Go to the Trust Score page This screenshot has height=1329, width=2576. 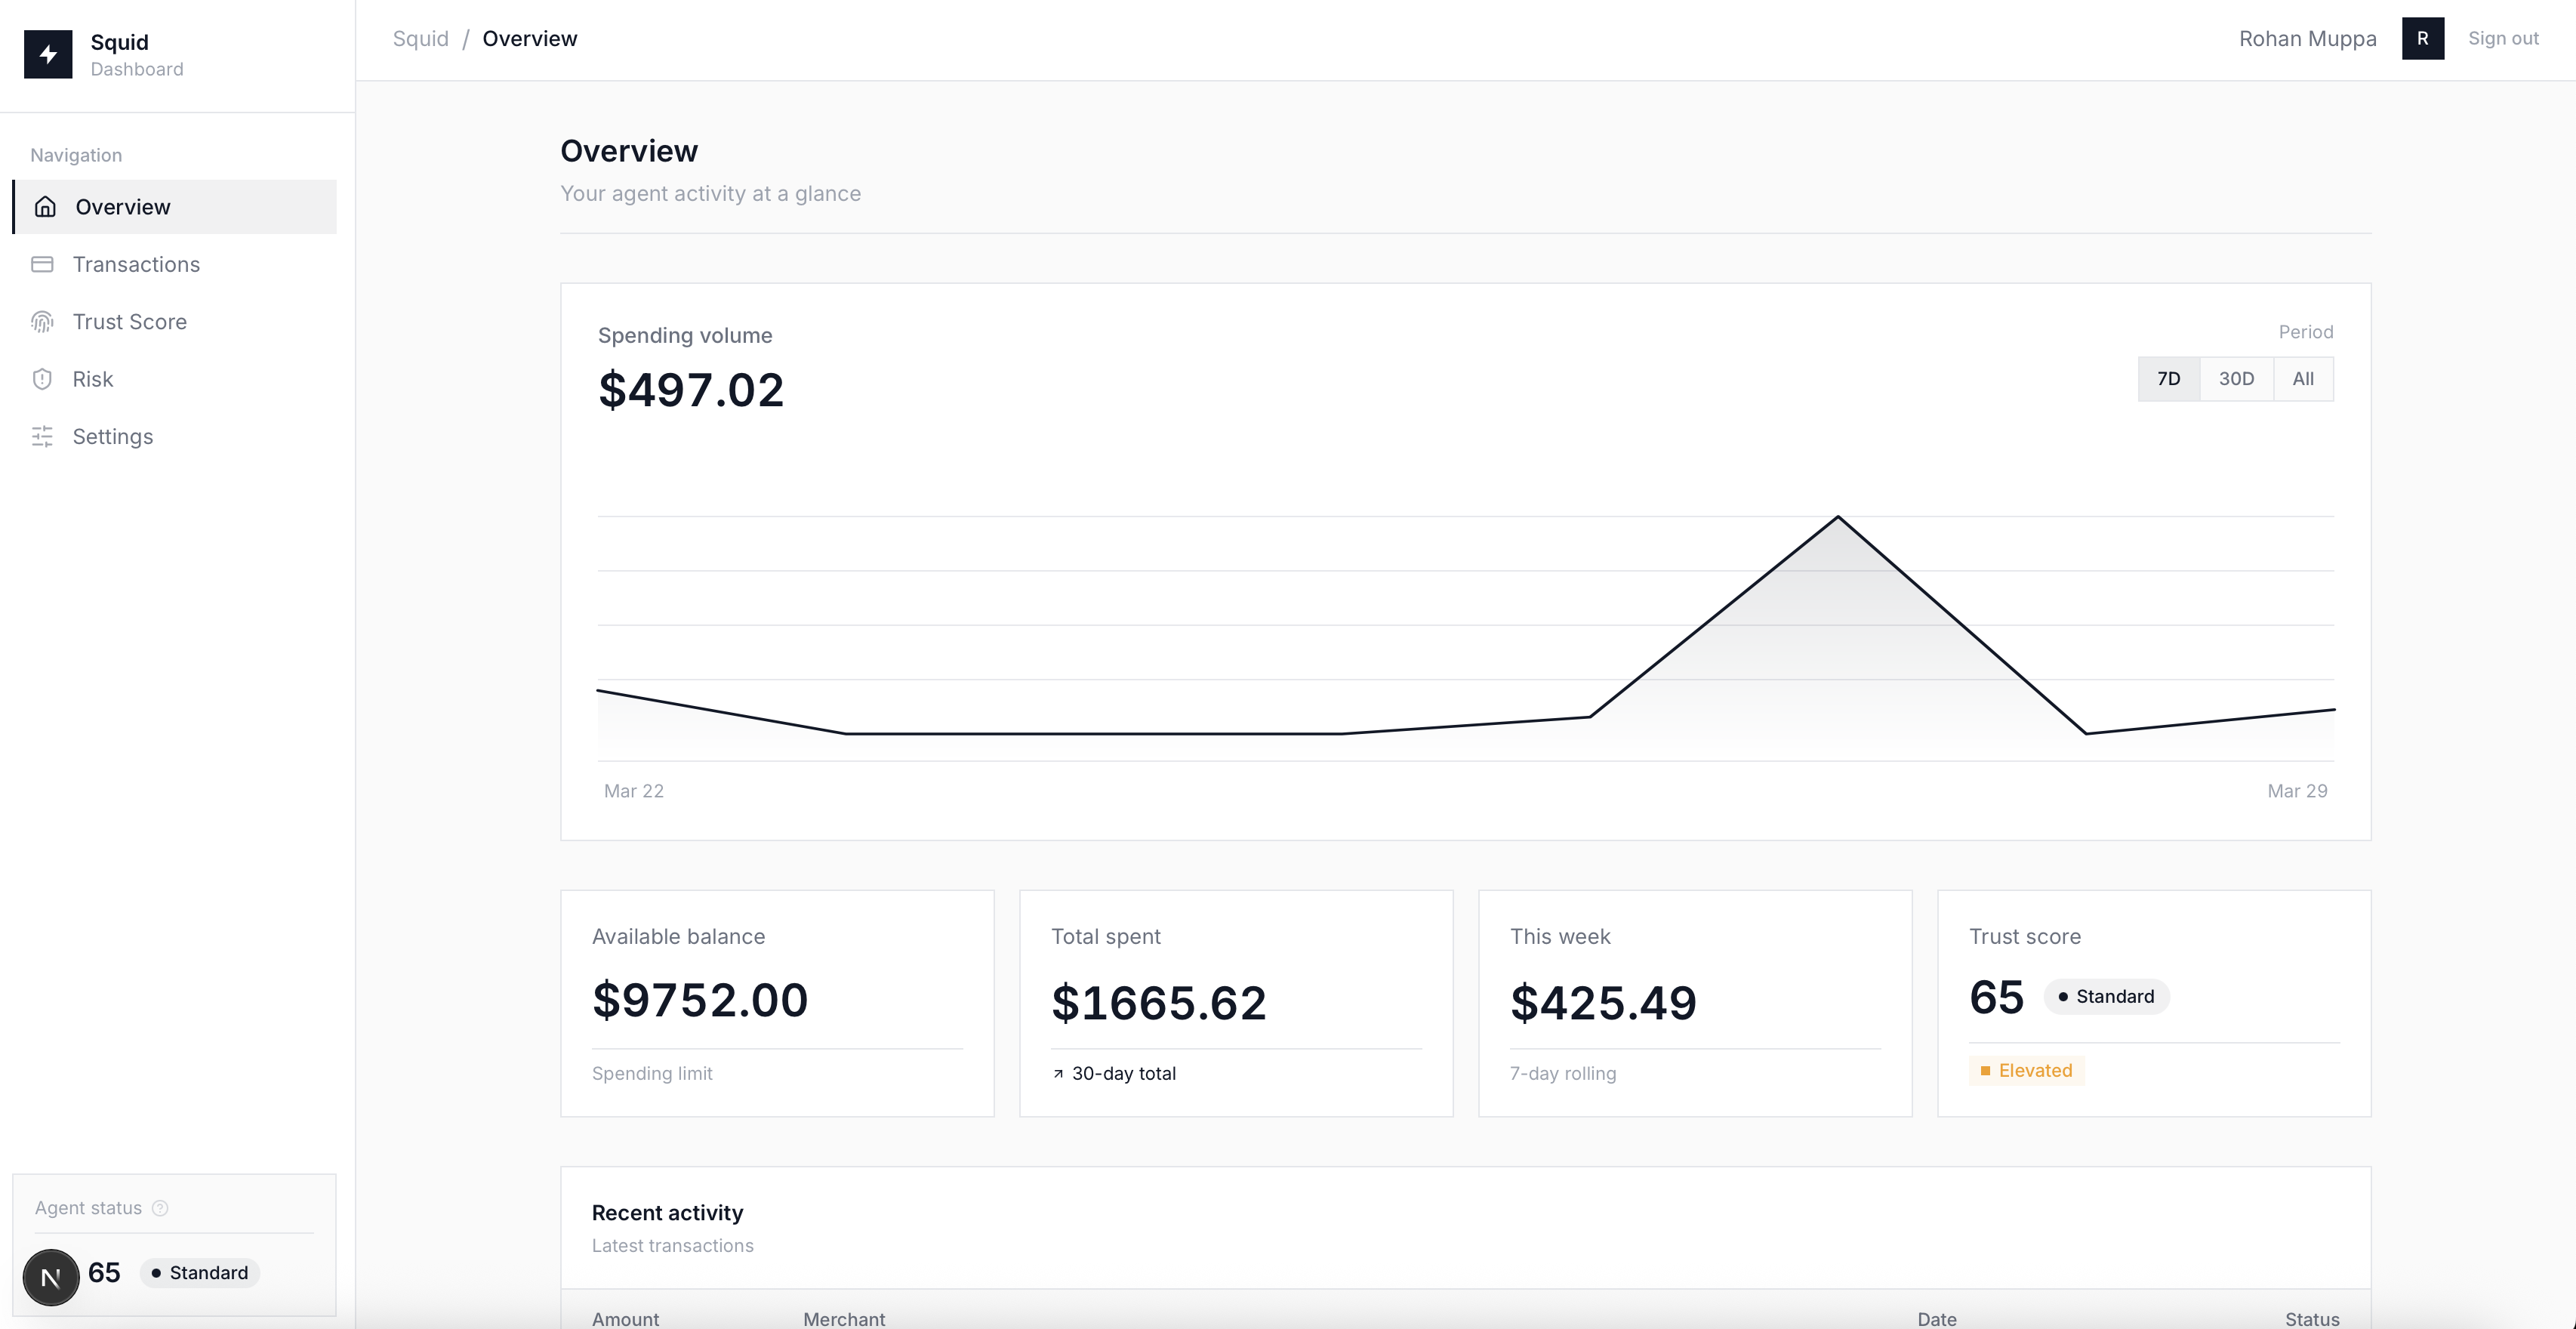click(x=130, y=322)
